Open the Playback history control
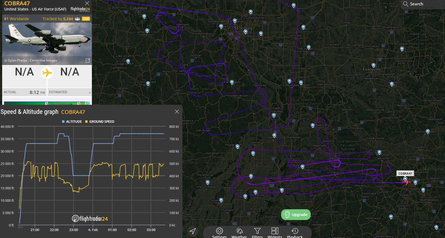445x238 pixels. pyautogui.click(x=295, y=232)
